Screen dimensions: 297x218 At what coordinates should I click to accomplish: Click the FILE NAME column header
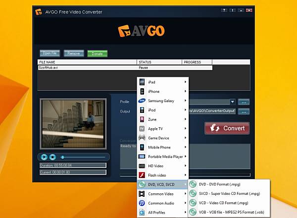(87, 62)
